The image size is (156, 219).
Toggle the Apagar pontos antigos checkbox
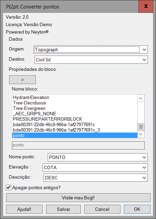tap(8, 187)
